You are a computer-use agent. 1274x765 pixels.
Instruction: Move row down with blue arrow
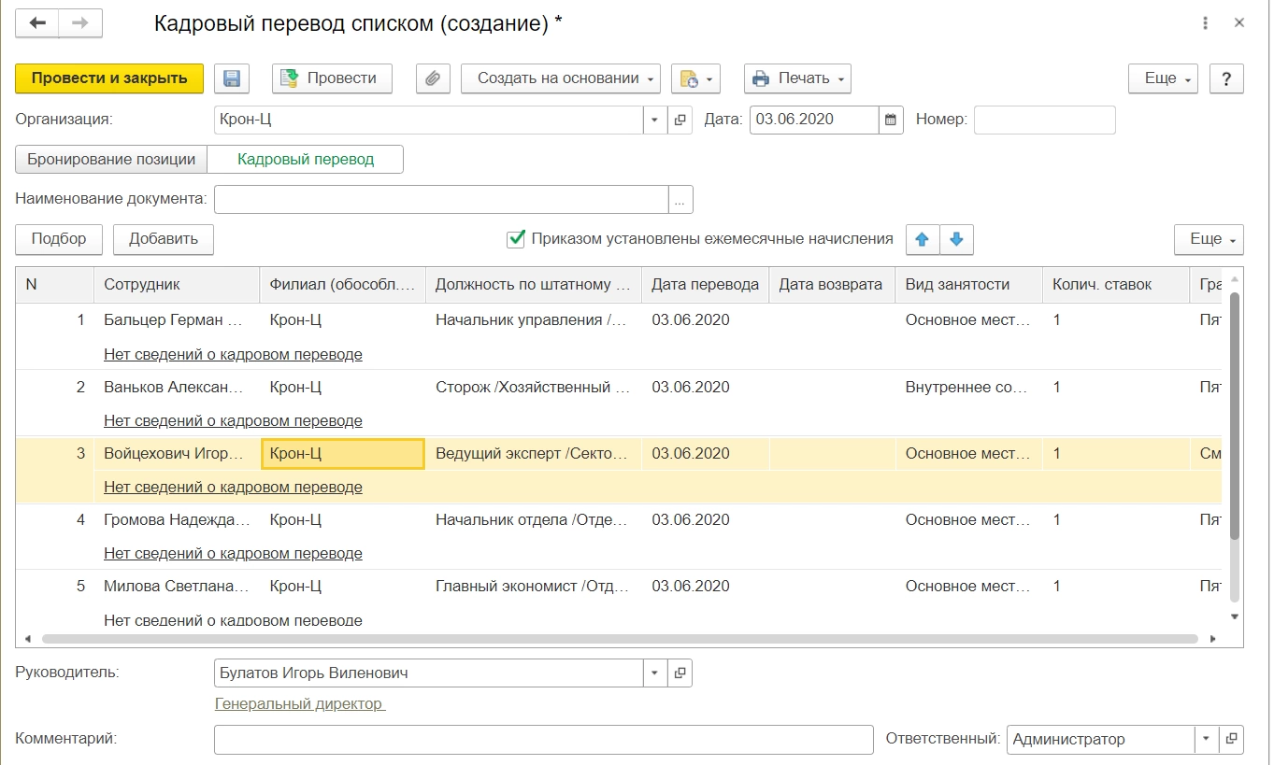click(x=956, y=239)
